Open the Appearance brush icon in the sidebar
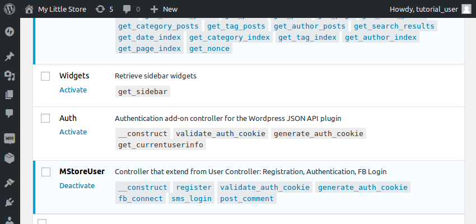 pyautogui.click(x=10, y=183)
